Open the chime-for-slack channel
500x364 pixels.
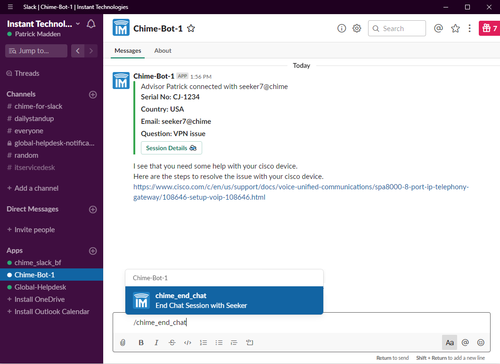[52, 106]
